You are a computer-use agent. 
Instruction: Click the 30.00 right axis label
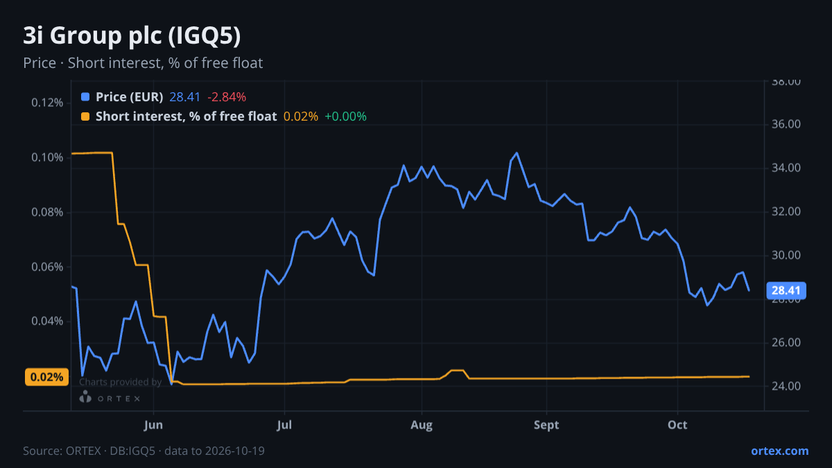coord(786,256)
